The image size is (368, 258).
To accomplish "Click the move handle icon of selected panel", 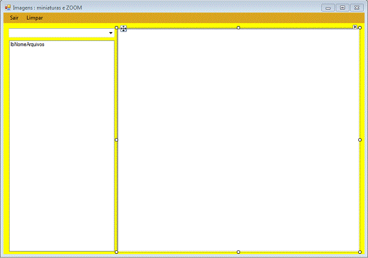I will [x=124, y=29].
